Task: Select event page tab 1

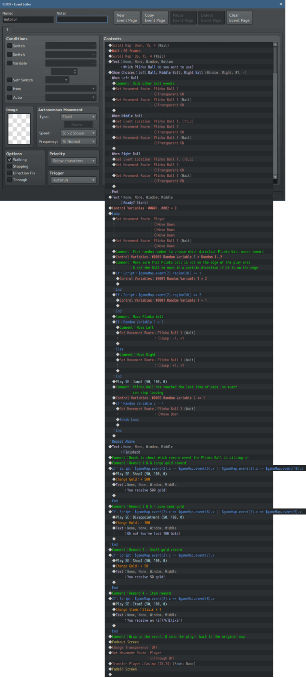Action: (x=7, y=30)
